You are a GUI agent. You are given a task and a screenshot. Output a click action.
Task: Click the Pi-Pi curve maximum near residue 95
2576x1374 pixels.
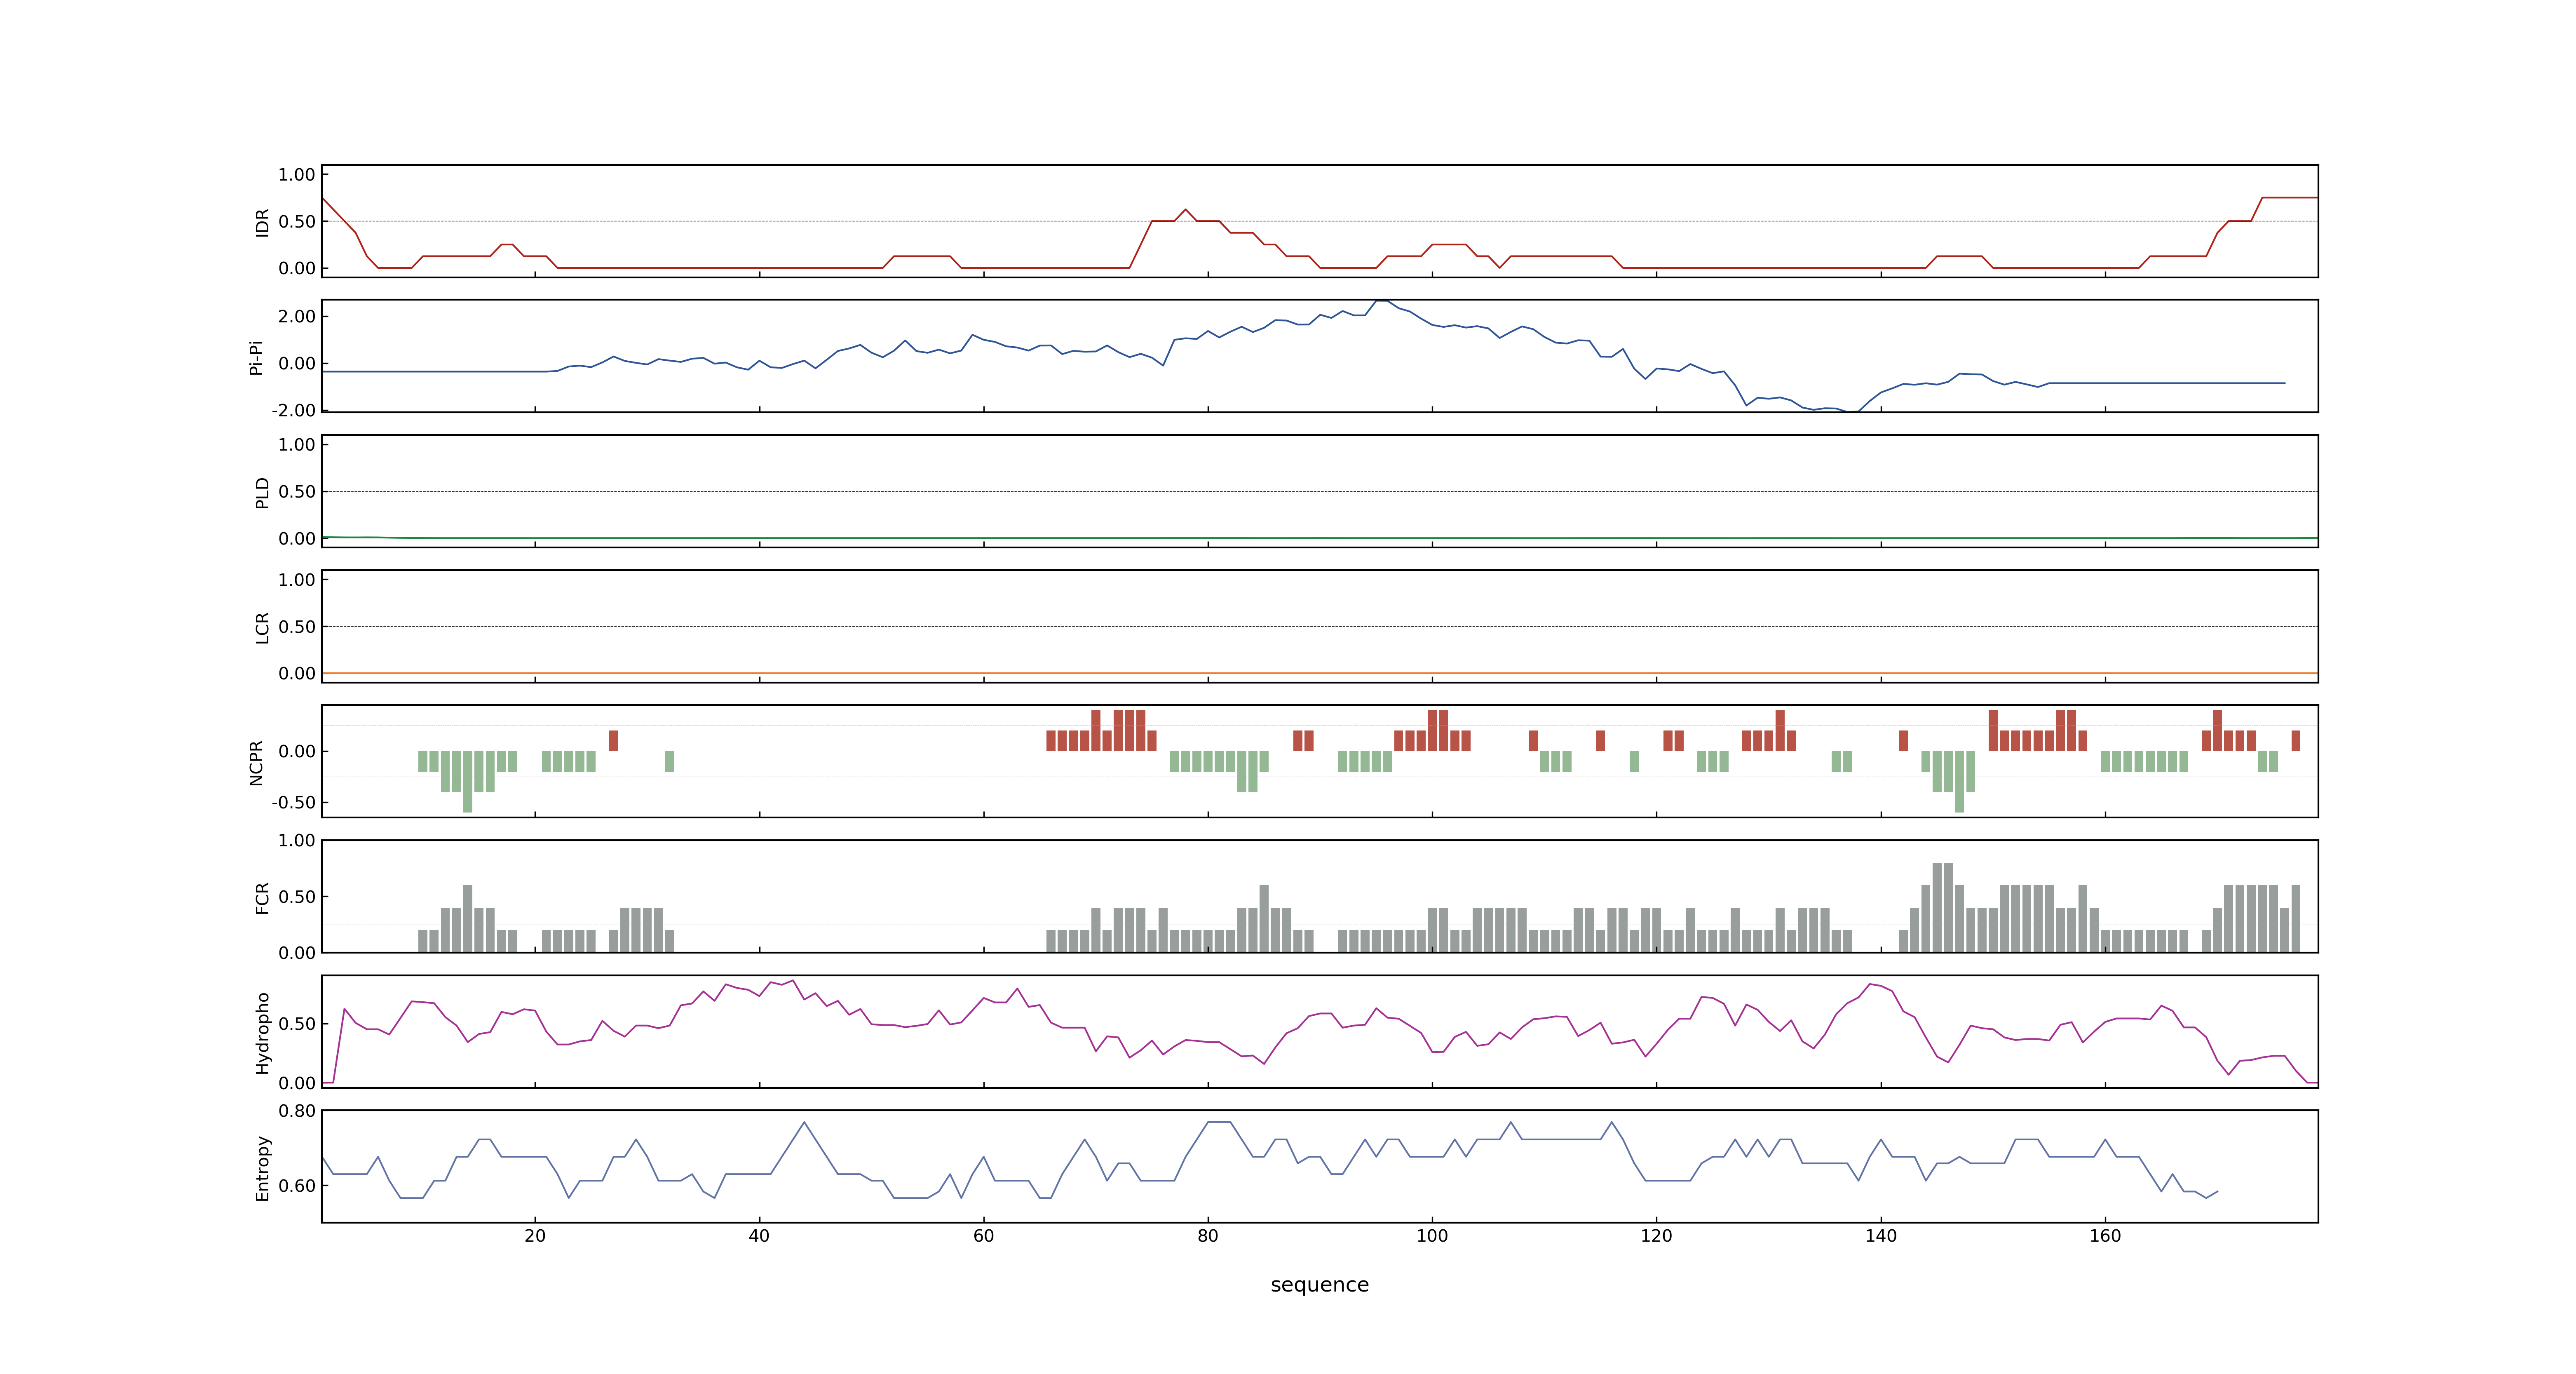pyautogui.click(x=1381, y=301)
